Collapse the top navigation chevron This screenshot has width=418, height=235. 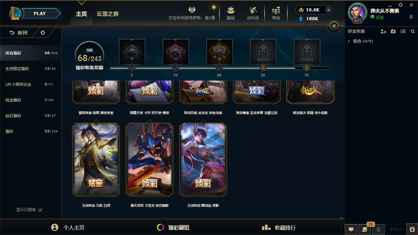pyautogui.click(x=81, y=2)
